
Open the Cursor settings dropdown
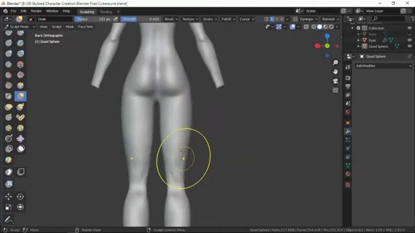pos(246,19)
